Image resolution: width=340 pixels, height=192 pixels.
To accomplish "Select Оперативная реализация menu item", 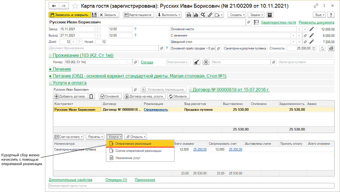I will (133, 144).
